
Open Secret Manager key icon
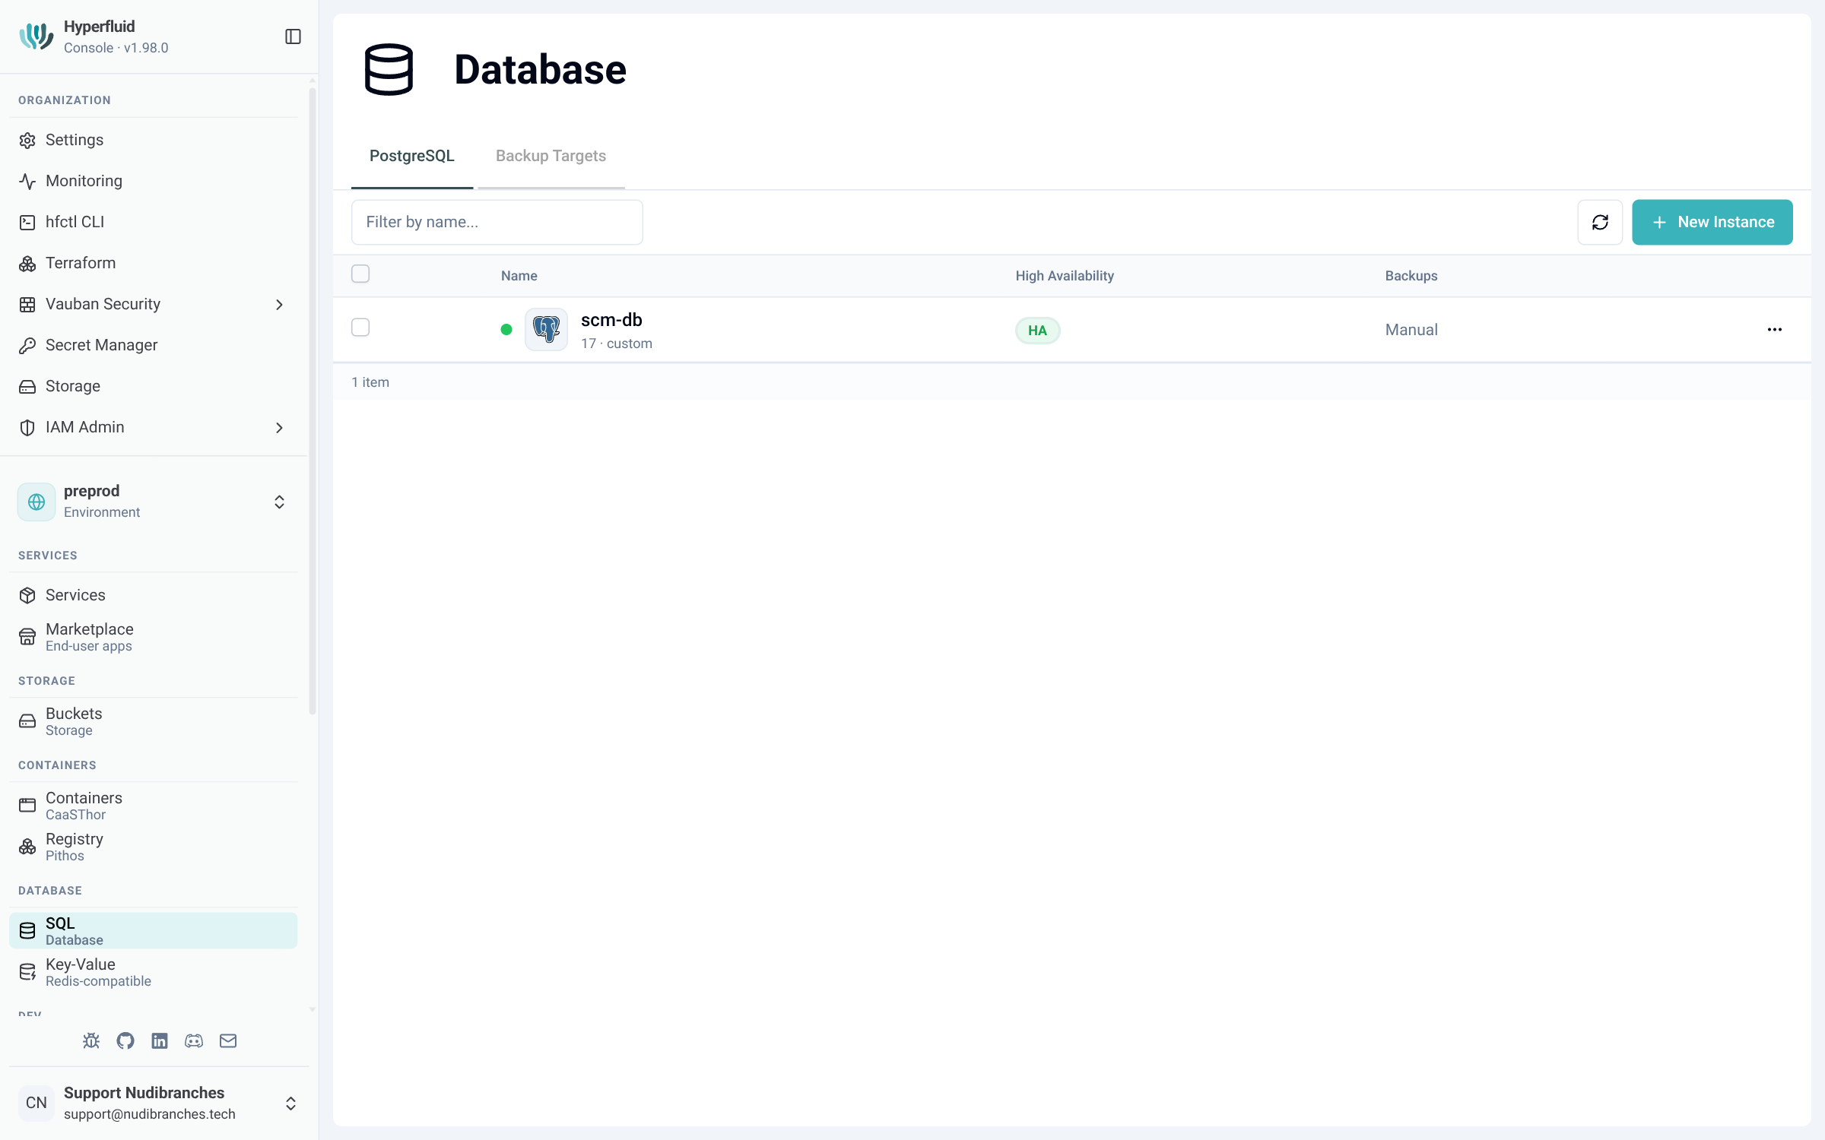(27, 346)
